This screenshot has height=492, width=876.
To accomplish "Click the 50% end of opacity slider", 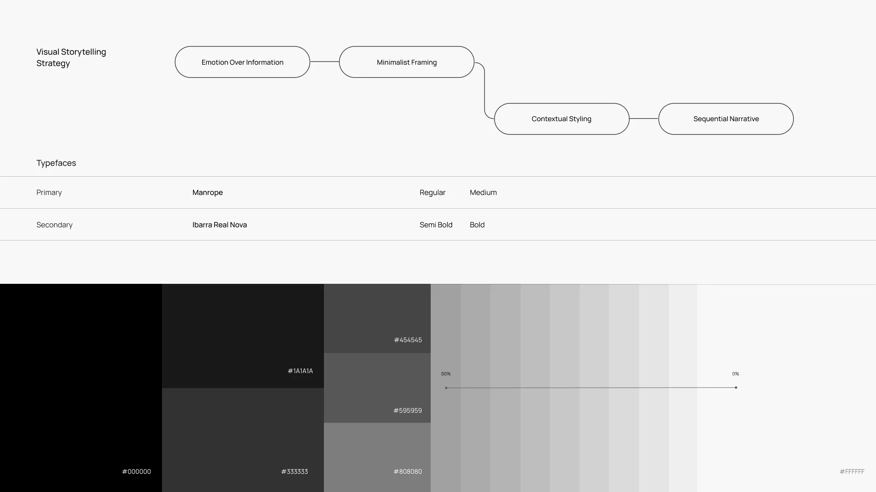I will 446,388.
